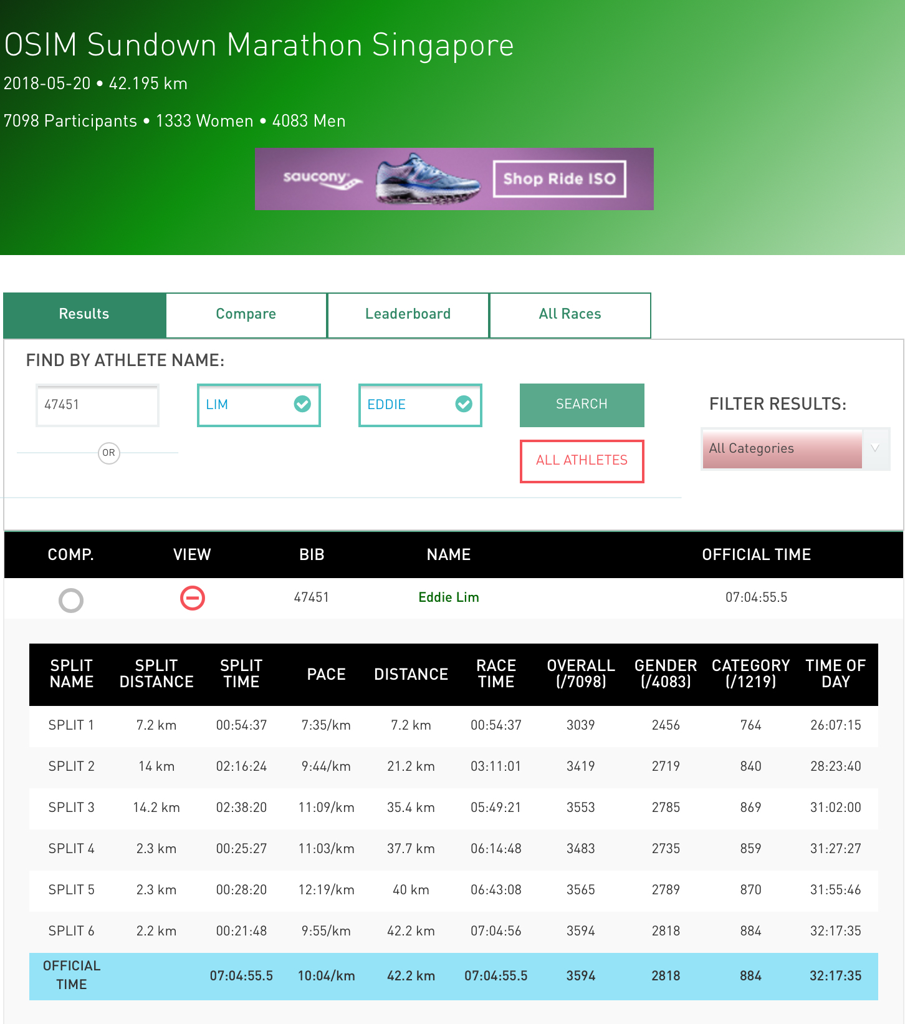
Task: Focus the LIM last name field
Action: [259, 405]
